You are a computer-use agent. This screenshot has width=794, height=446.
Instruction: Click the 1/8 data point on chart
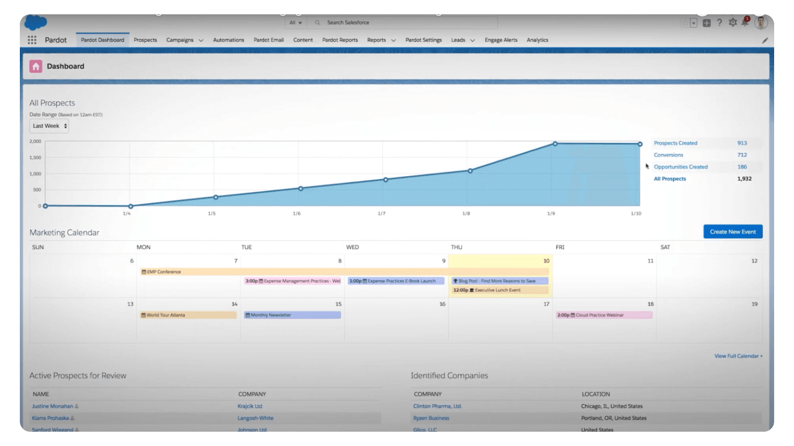coord(470,171)
